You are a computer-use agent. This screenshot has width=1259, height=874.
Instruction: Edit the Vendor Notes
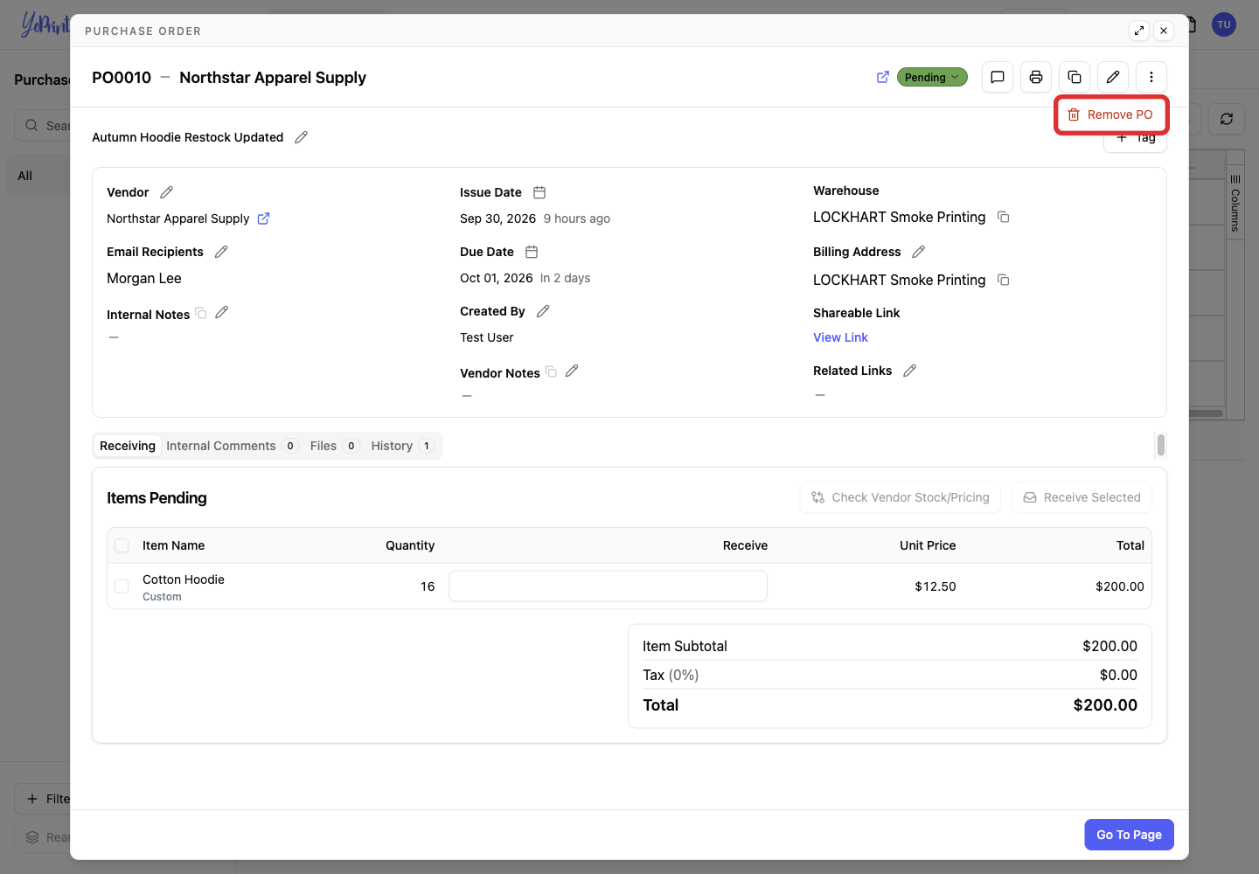coord(572,371)
